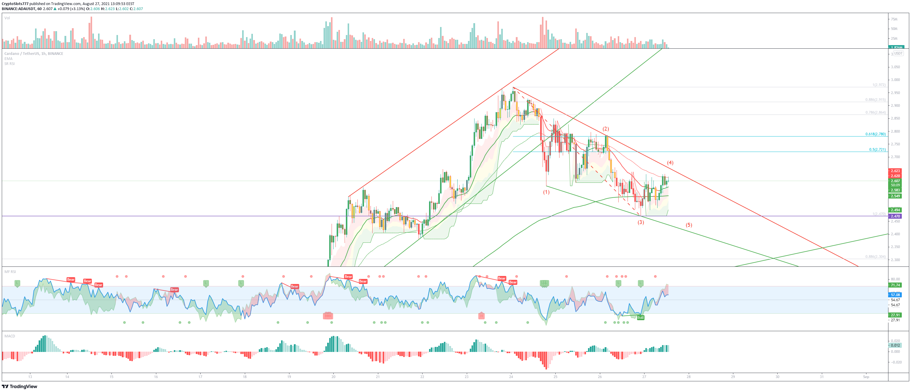911x392 pixels.
Task: Click the green 71.74 RSI value label
Action: (895, 285)
